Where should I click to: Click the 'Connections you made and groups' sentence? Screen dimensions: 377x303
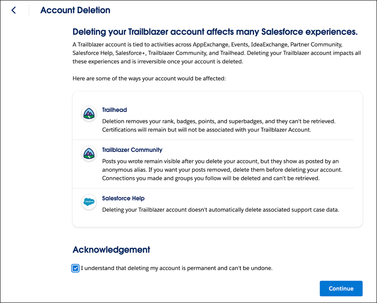[210, 178]
